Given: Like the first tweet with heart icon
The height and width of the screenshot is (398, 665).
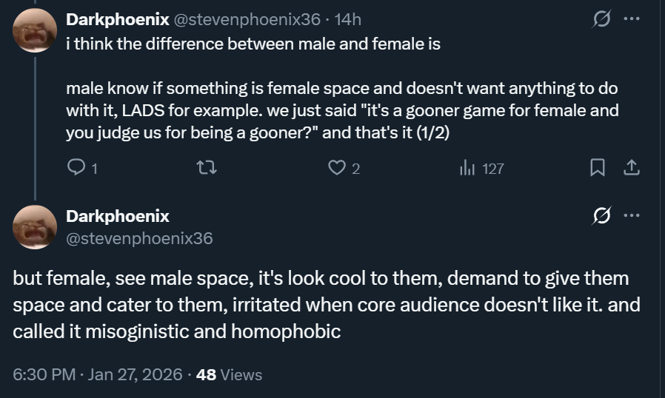Looking at the screenshot, I should click(337, 169).
